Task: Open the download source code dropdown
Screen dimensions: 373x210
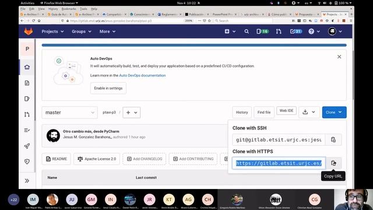Action: (x=309, y=112)
